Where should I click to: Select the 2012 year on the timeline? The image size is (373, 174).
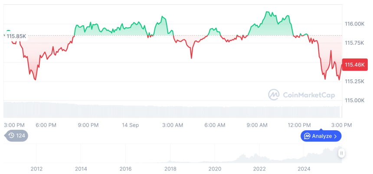click(x=36, y=169)
